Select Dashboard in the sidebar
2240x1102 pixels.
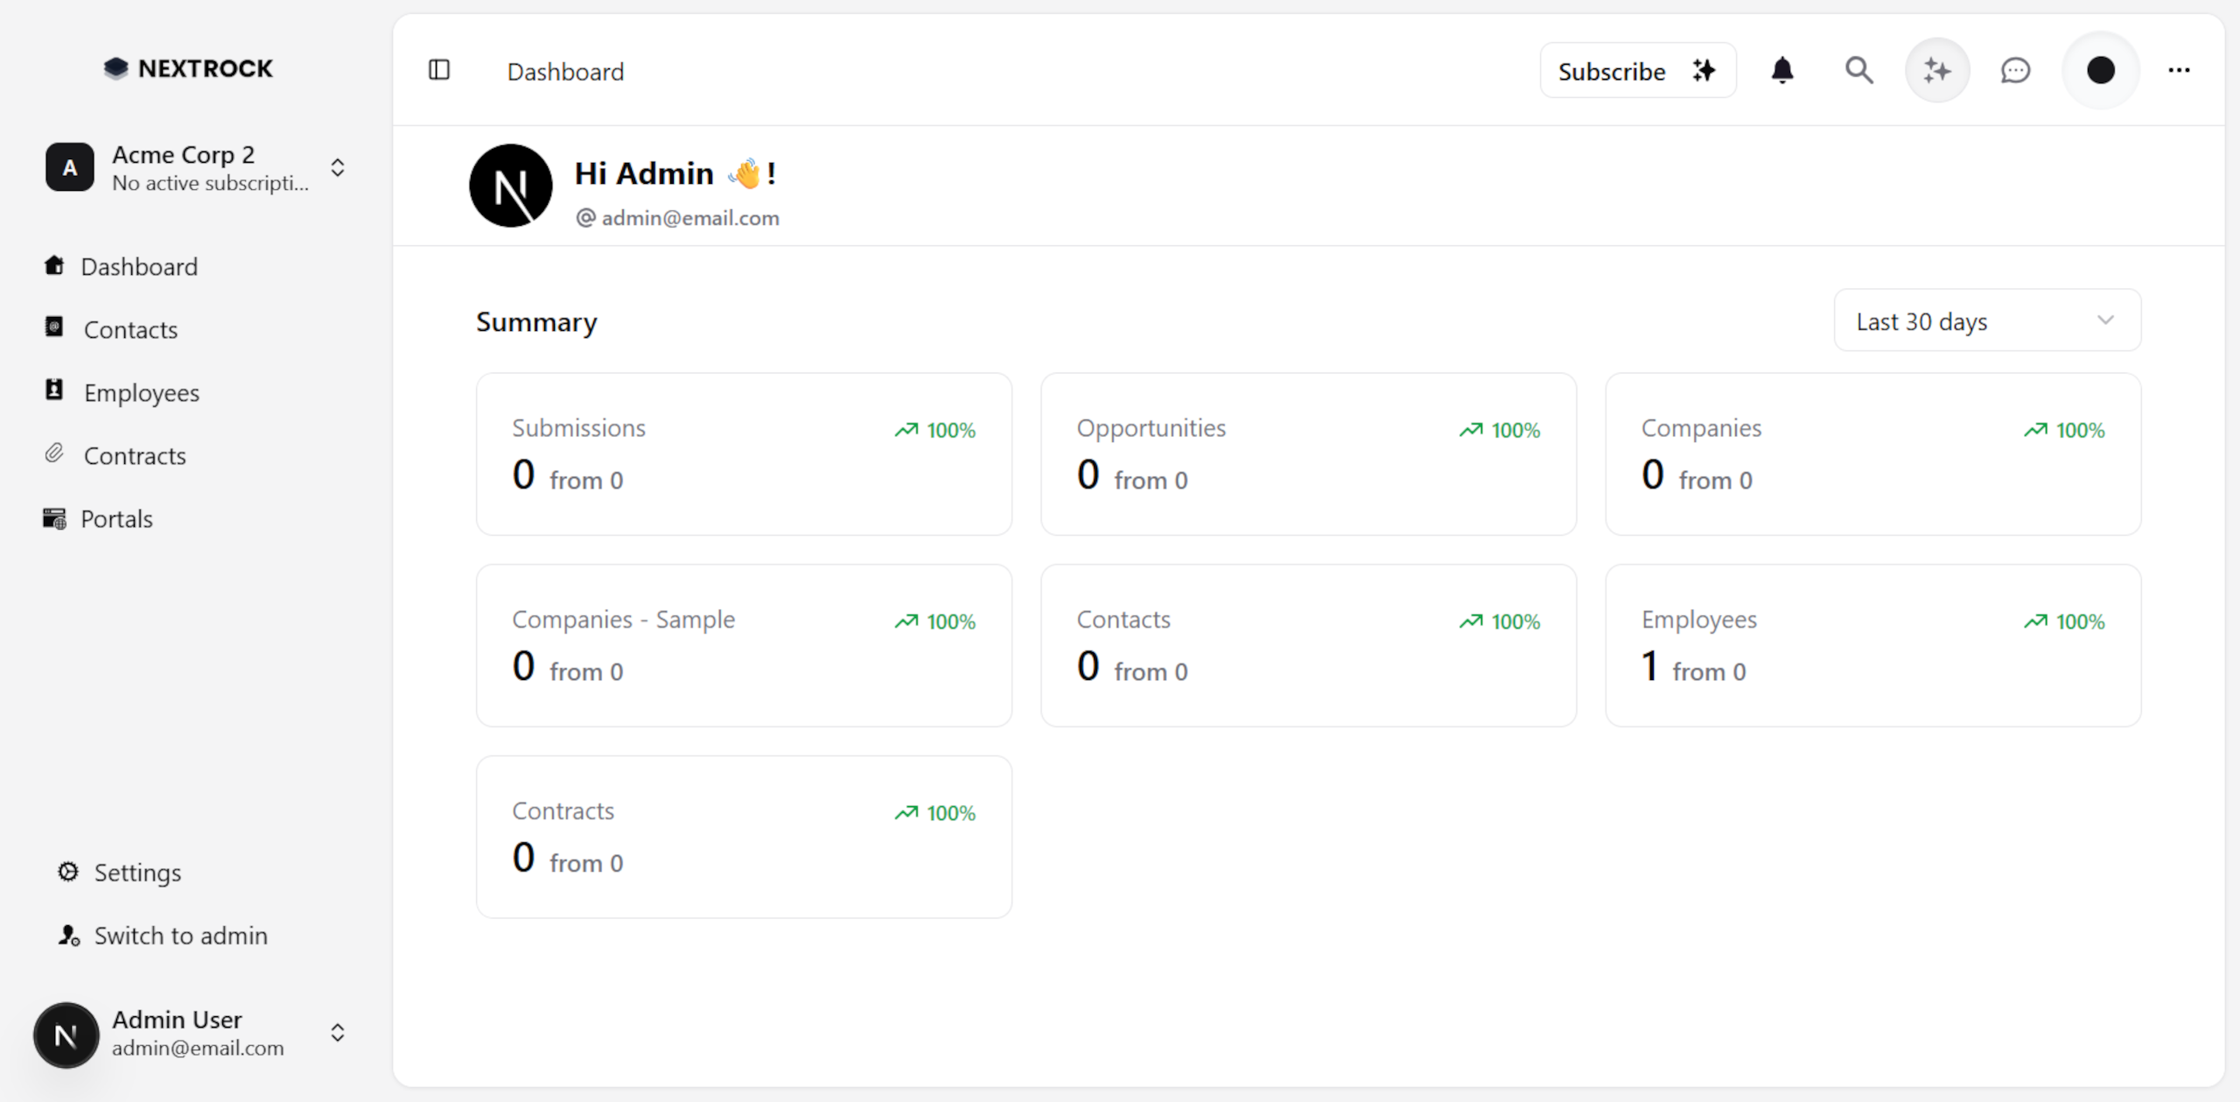pos(140,266)
